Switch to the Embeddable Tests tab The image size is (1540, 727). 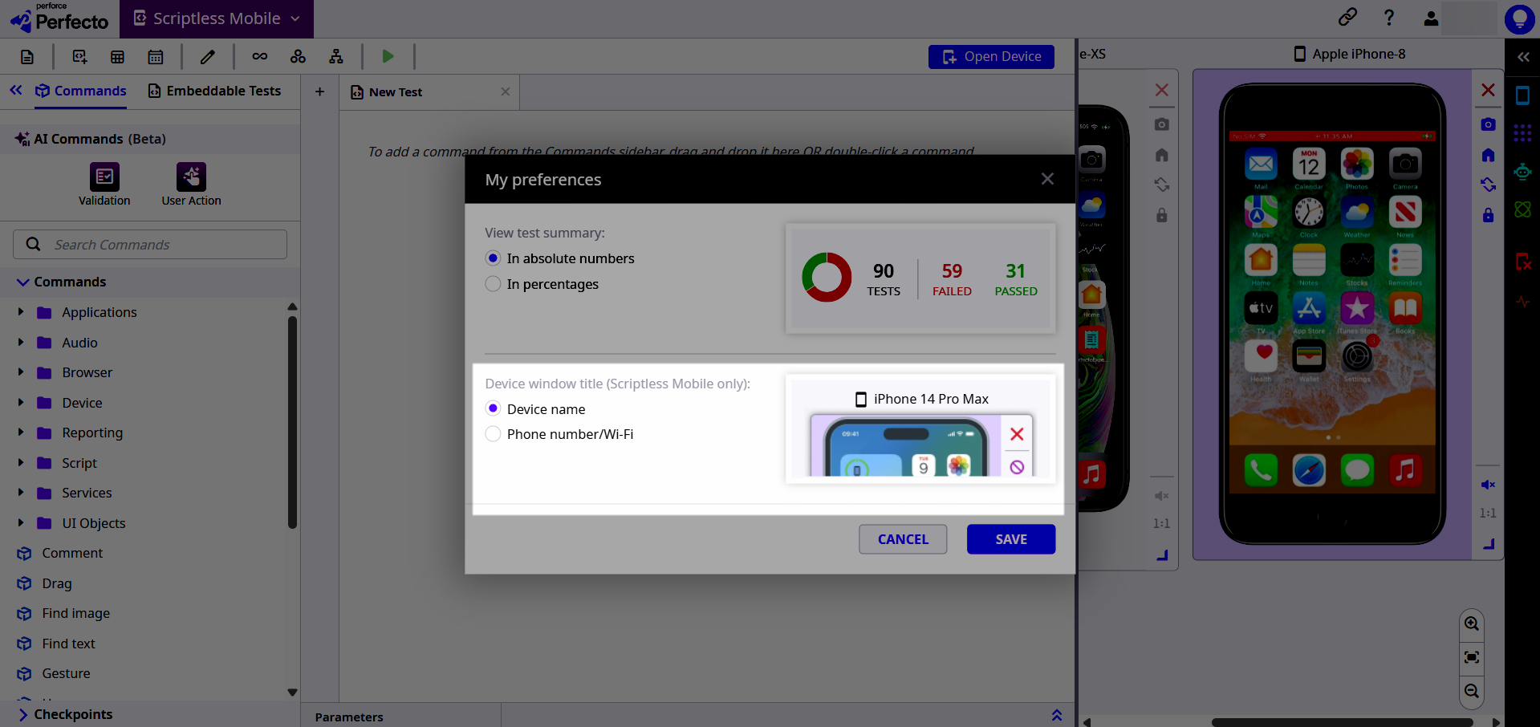[214, 91]
